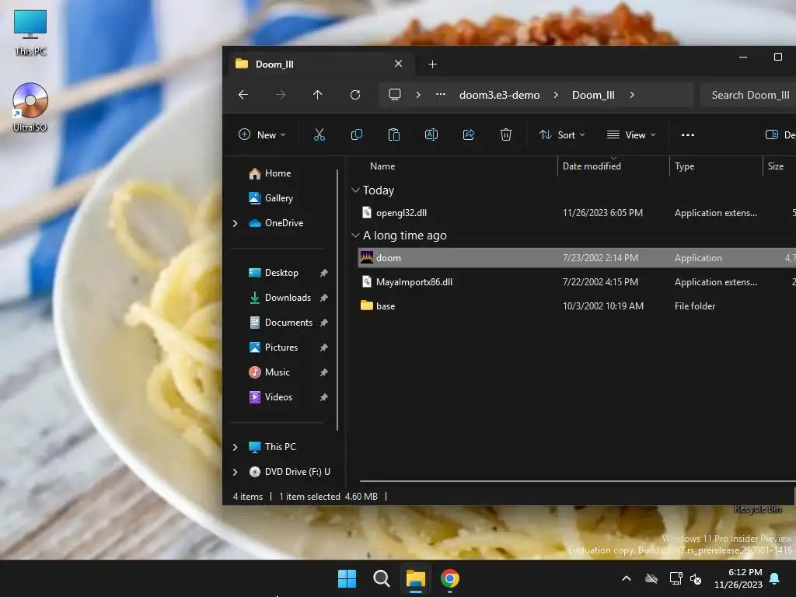The width and height of the screenshot is (796, 597).
Task: Click the Doom_III breadcrumb segment
Action: [x=593, y=95]
